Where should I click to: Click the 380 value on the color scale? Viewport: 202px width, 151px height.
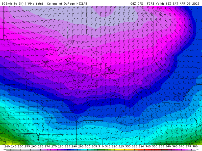click(195, 146)
